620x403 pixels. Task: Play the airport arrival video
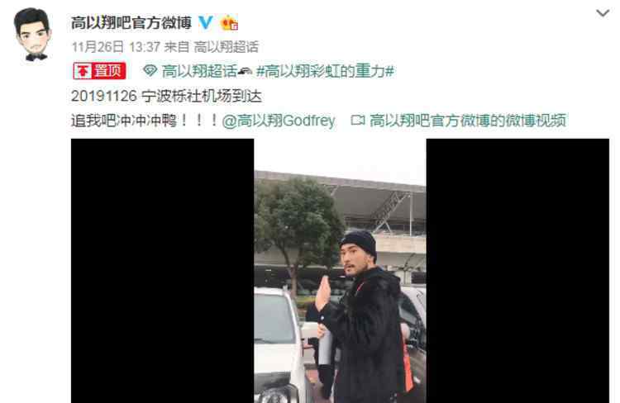(340, 271)
